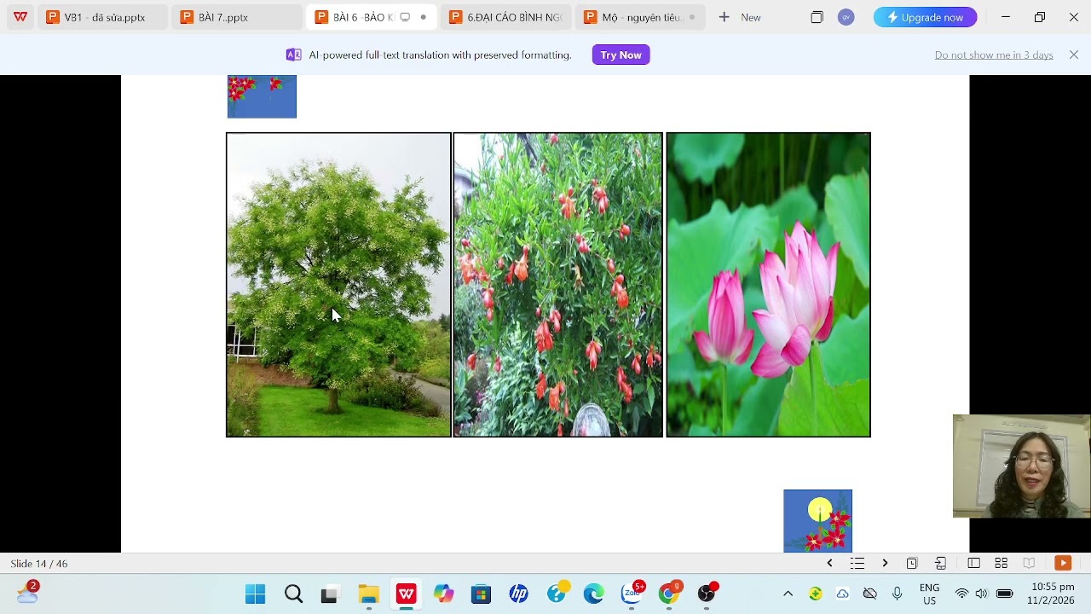Open Microsoft Store from taskbar

(x=481, y=594)
